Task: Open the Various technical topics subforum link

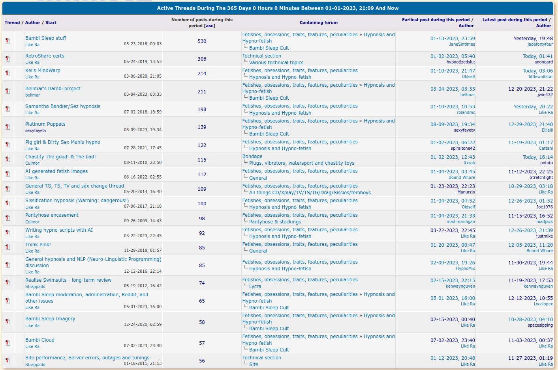Action: [276, 63]
